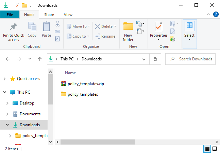Click Pin to Quick access icon

click(14, 26)
